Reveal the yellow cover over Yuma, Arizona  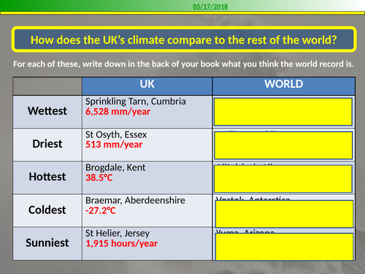pos(285,247)
